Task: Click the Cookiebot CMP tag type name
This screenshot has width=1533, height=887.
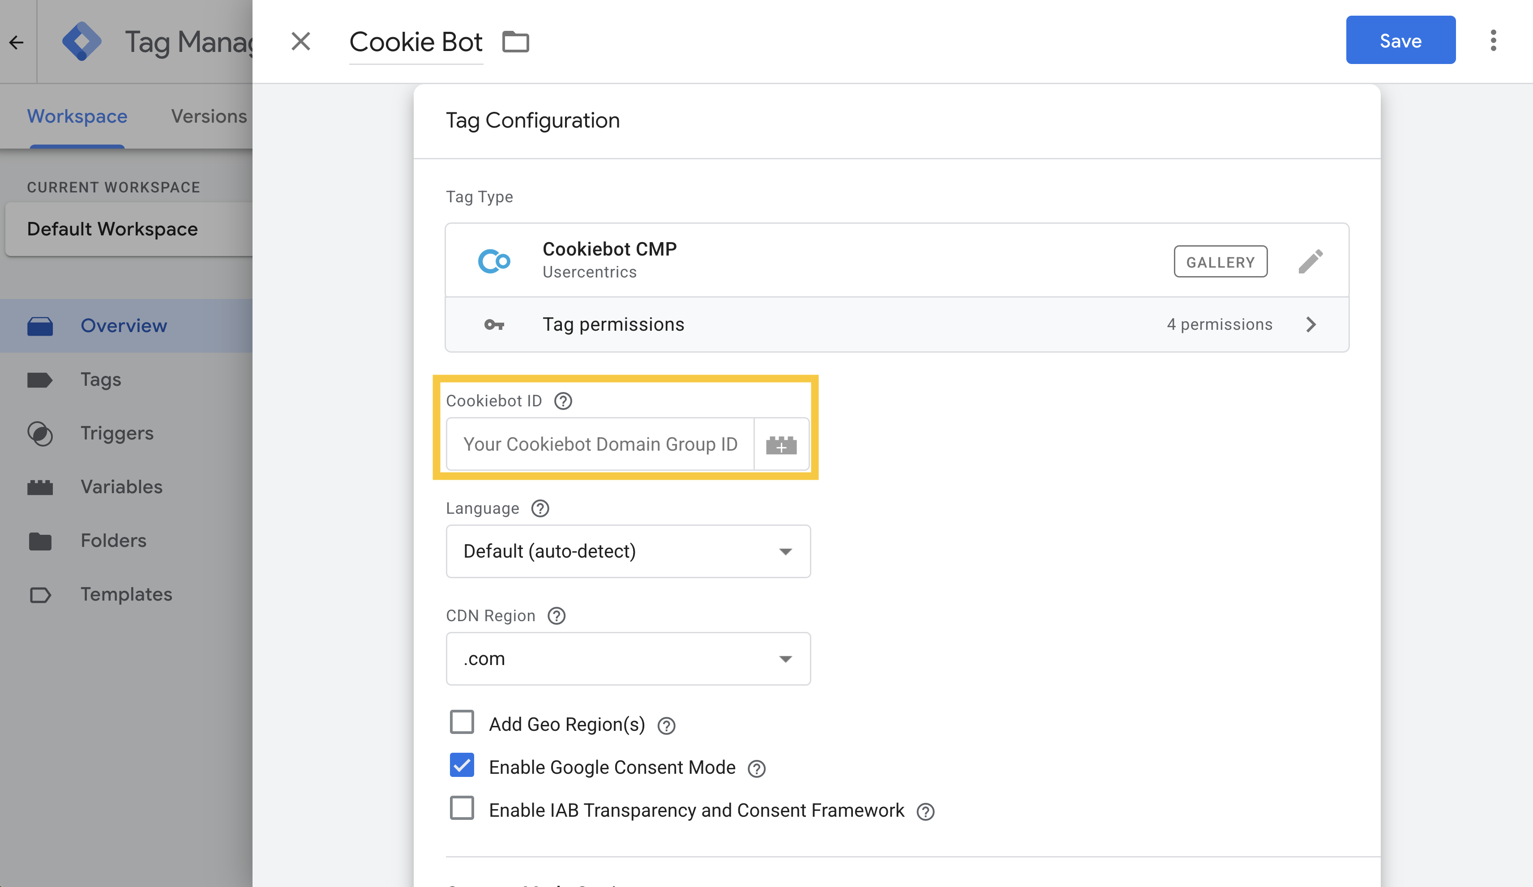Action: click(609, 249)
